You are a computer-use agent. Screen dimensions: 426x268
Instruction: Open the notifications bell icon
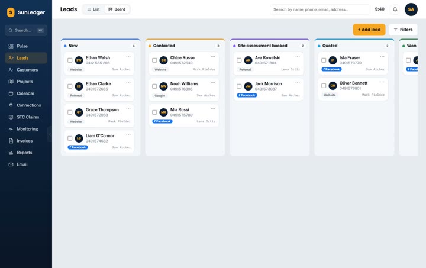(395, 9)
